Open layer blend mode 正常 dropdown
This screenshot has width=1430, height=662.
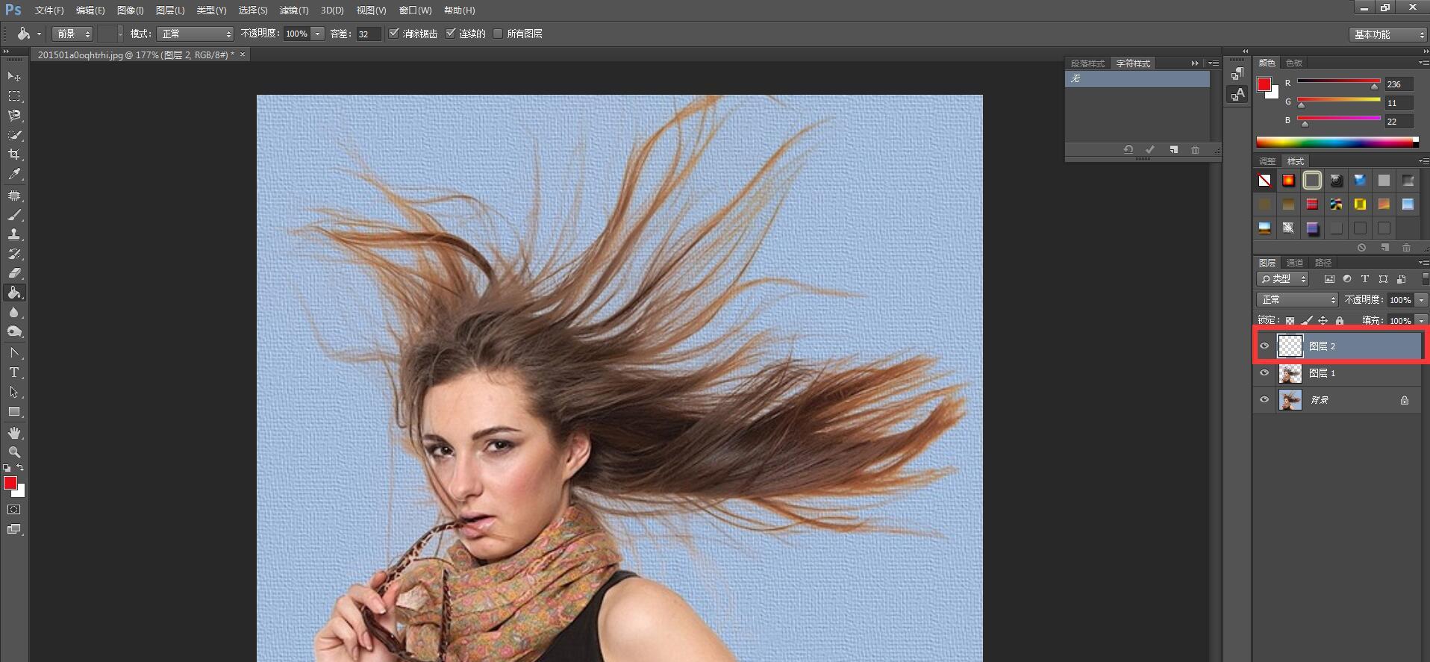pos(1297,299)
